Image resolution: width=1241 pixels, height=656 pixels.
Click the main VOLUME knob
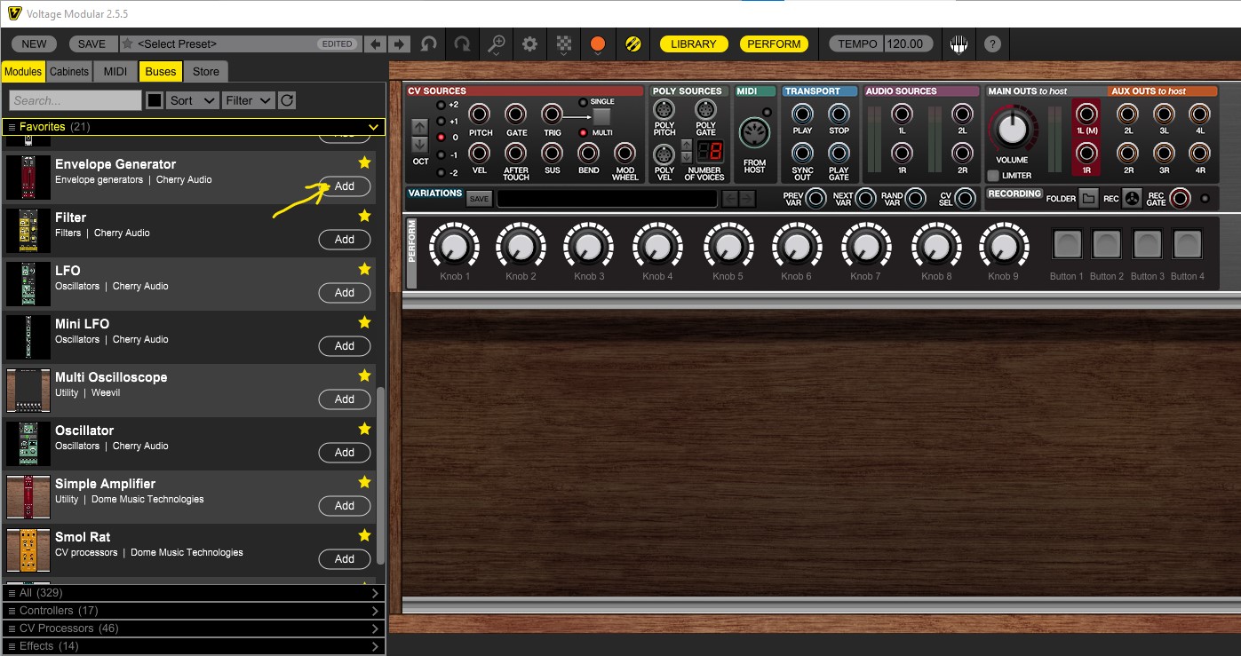(x=1012, y=130)
